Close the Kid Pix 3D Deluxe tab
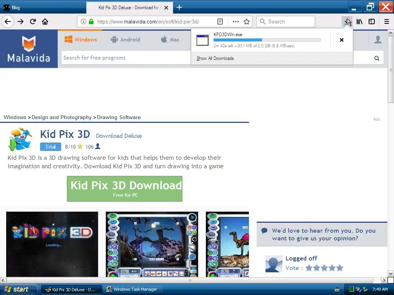The width and height of the screenshot is (394, 295). (166, 8)
